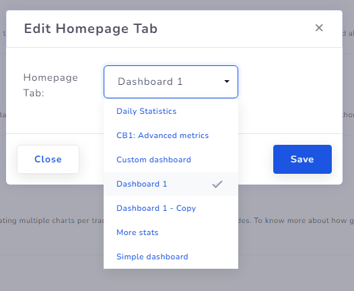Click the Homepage Tab field label
The width and height of the screenshot is (354, 291).
coord(50,85)
